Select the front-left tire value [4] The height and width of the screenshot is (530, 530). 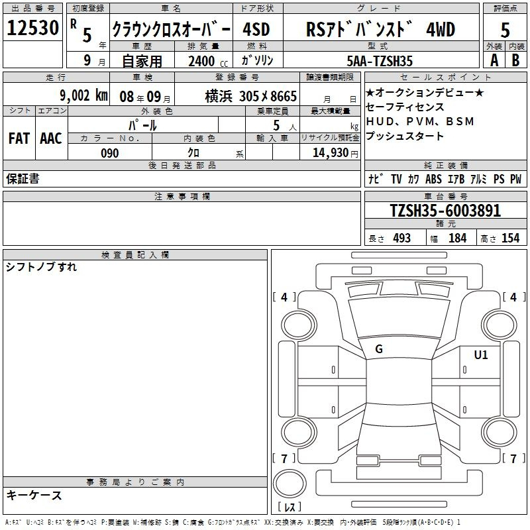[284, 297]
